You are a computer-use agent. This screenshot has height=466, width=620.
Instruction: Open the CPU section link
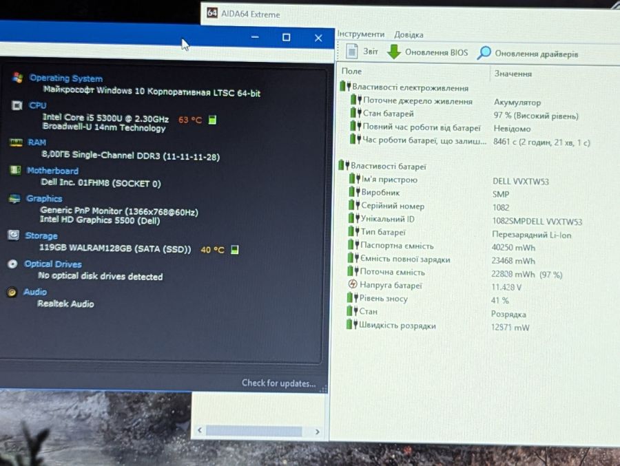click(x=38, y=105)
